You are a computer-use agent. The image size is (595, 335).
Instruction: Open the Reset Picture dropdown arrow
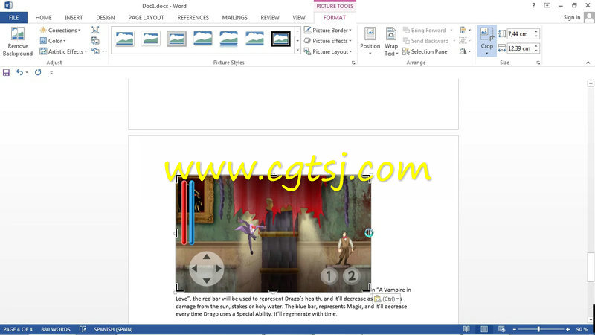[103, 51]
